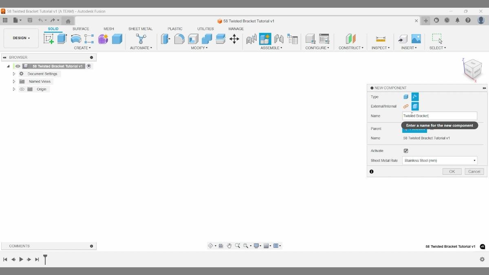Open the Sheet Metal Rule dropdown
Image resolution: width=489 pixels, height=275 pixels.
(474, 160)
